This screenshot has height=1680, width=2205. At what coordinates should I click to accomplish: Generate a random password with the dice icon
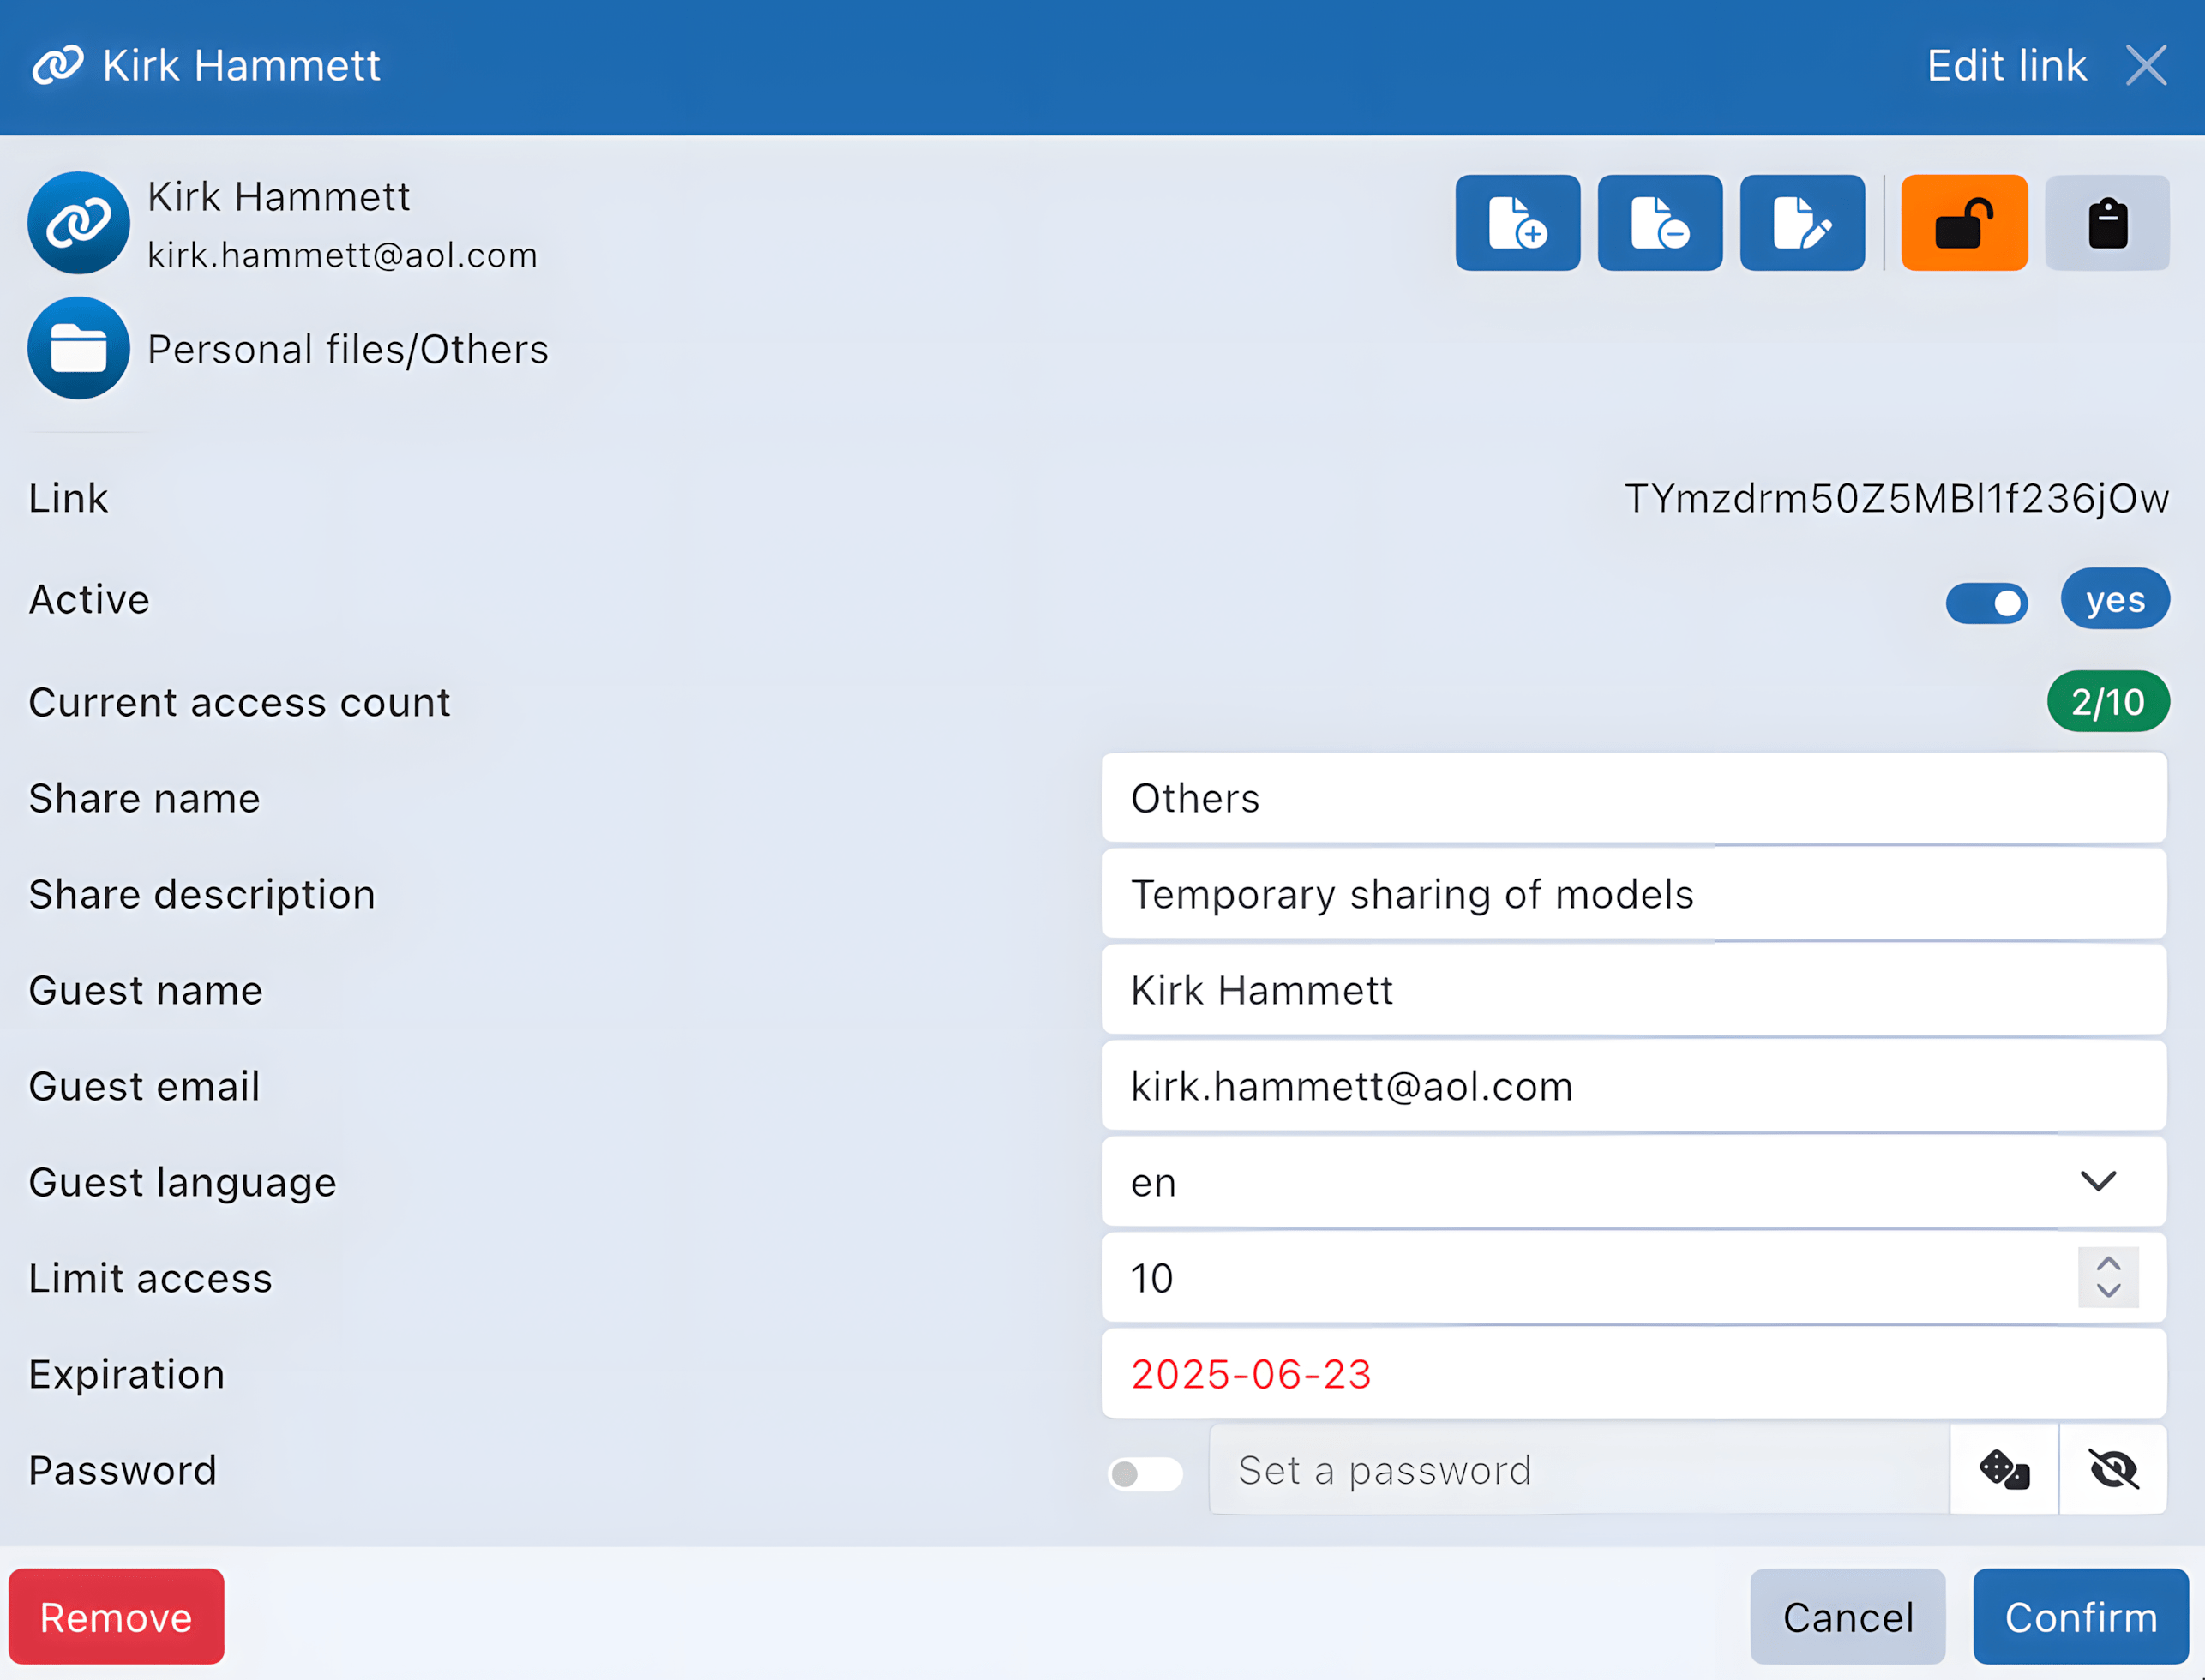click(x=2003, y=1469)
